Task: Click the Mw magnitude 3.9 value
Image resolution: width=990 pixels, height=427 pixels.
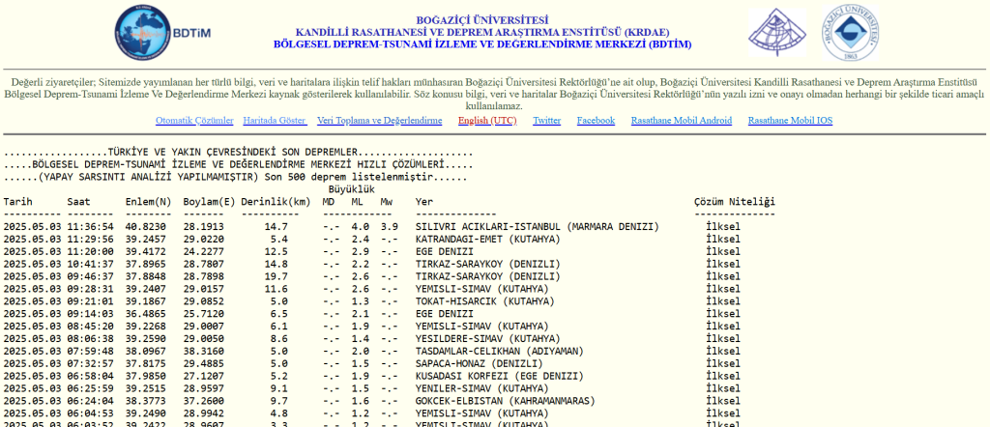Action: point(389,226)
